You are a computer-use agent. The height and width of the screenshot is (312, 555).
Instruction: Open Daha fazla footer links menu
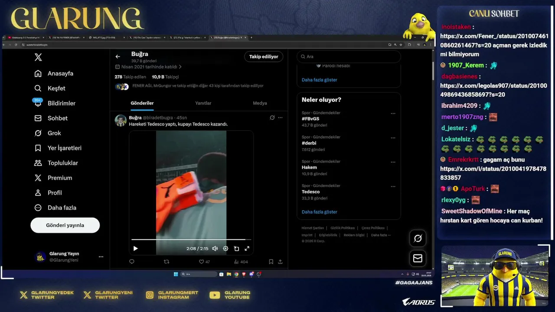tap(381, 235)
